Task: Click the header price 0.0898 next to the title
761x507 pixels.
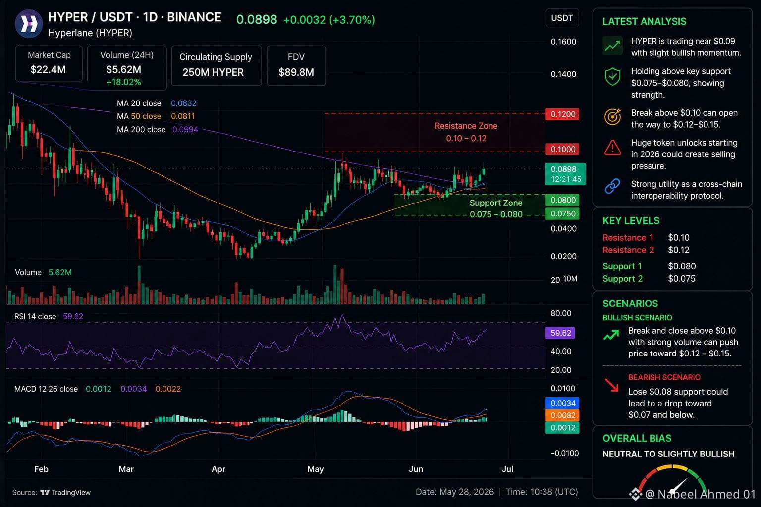Action: pyautogui.click(x=257, y=20)
